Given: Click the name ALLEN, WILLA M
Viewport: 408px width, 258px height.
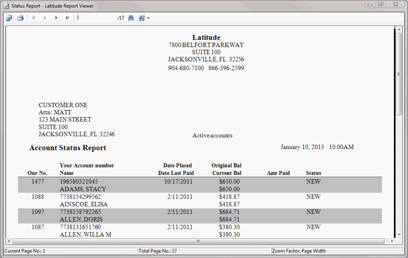Looking at the screenshot, I should (x=85, y=234).
